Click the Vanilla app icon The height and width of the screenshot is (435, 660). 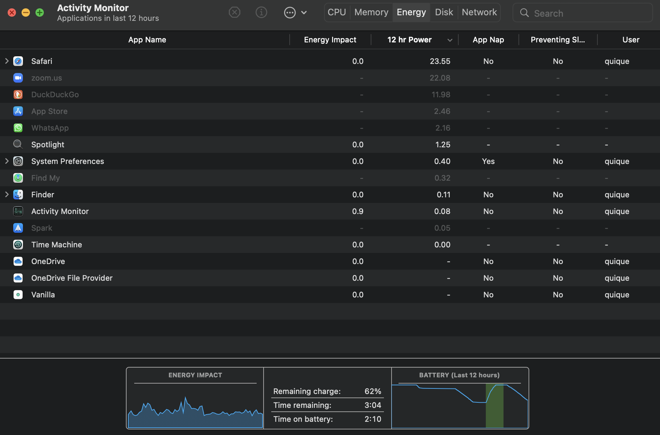(x=18, y=295)
